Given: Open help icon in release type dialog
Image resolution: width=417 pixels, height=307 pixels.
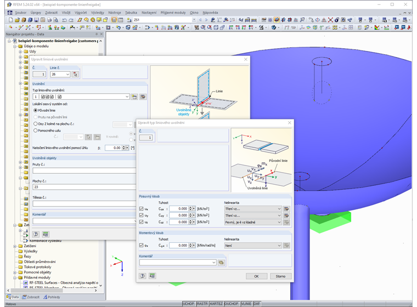Looking at the screenshot, I should (143, 276).
